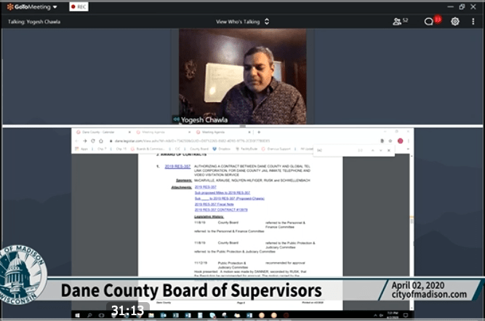Open the Granicus Support bookmark
Screen dimensions: 485x321
(276, 149)
